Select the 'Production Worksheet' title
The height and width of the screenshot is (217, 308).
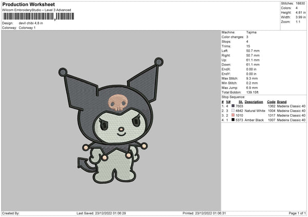coord(29,4)
